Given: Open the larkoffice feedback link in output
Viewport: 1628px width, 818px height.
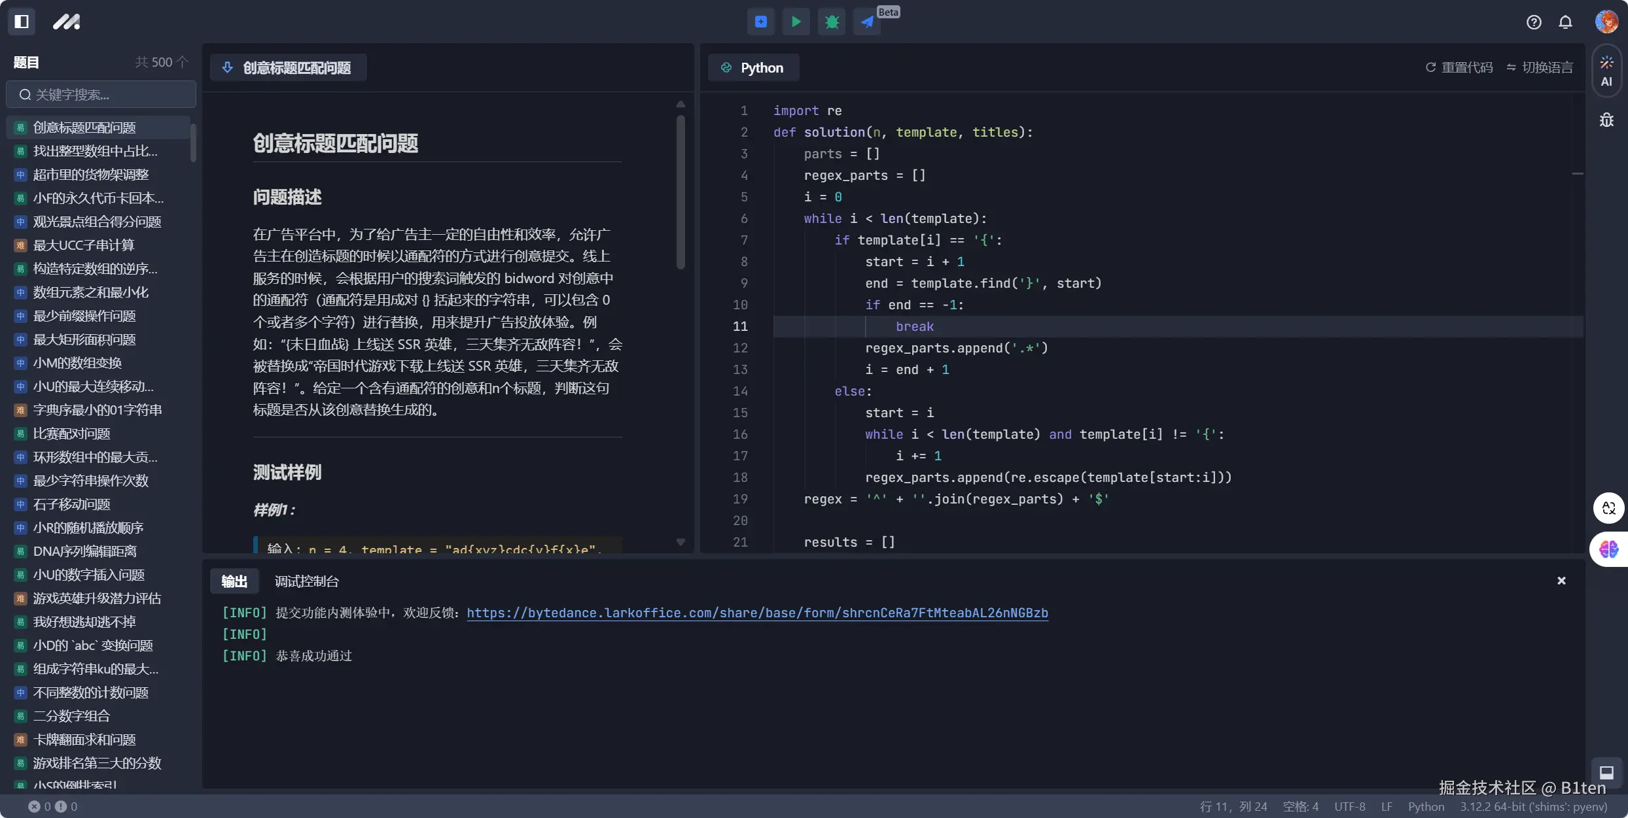Looking at the screenshot, I should (x=757, y=613).
